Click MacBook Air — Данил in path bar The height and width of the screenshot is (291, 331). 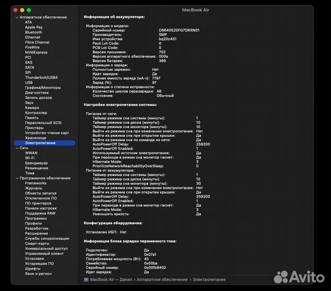tap(111, 280)
